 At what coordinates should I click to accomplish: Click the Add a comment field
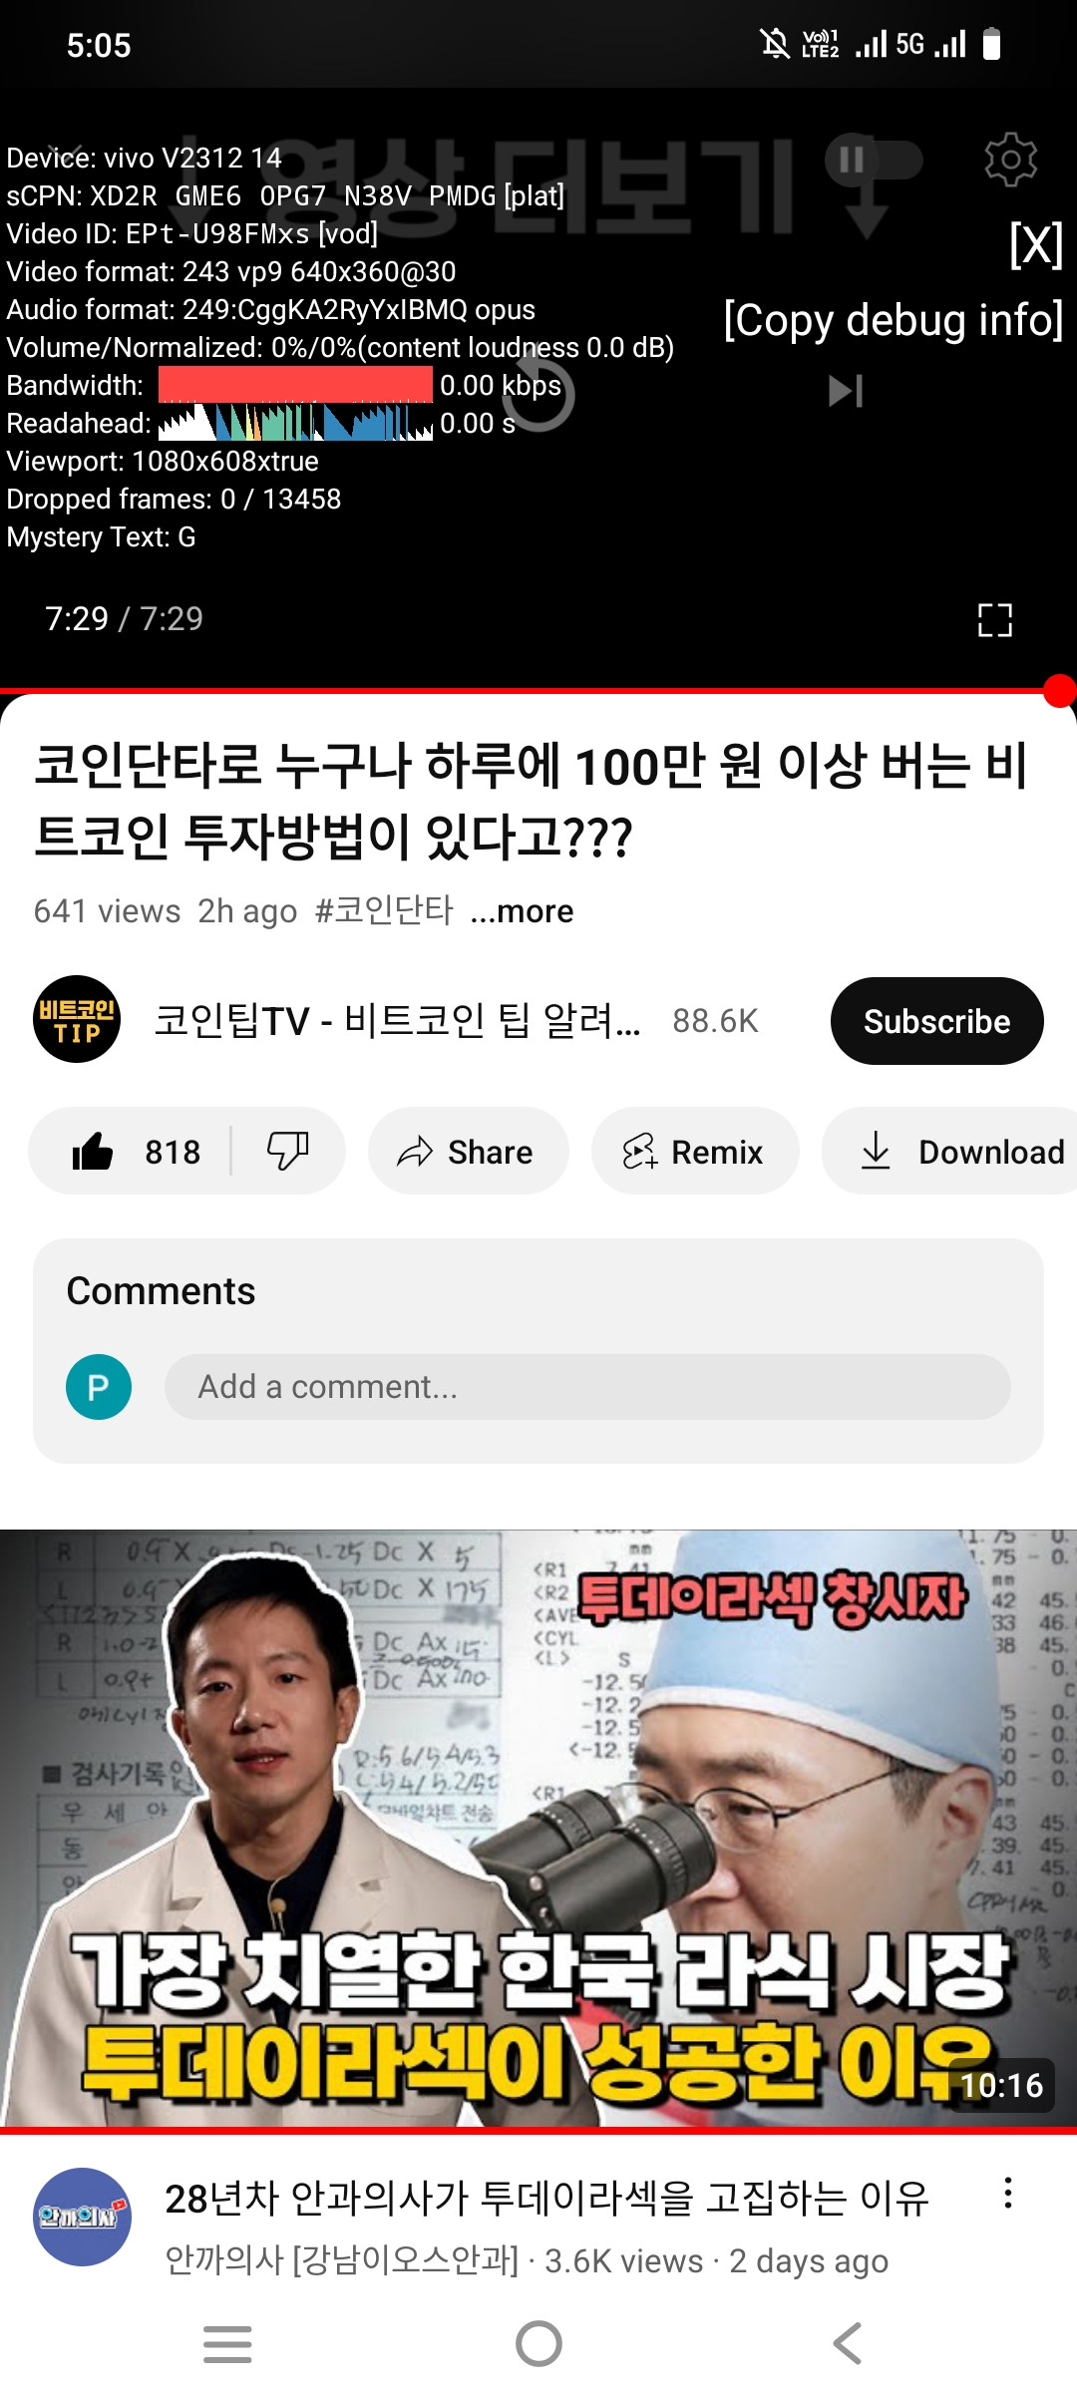(587, 1387)
